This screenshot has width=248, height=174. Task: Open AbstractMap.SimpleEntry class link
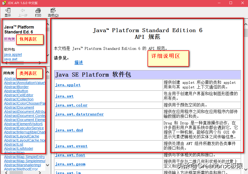pyautogui.click(x=24, y=157)
